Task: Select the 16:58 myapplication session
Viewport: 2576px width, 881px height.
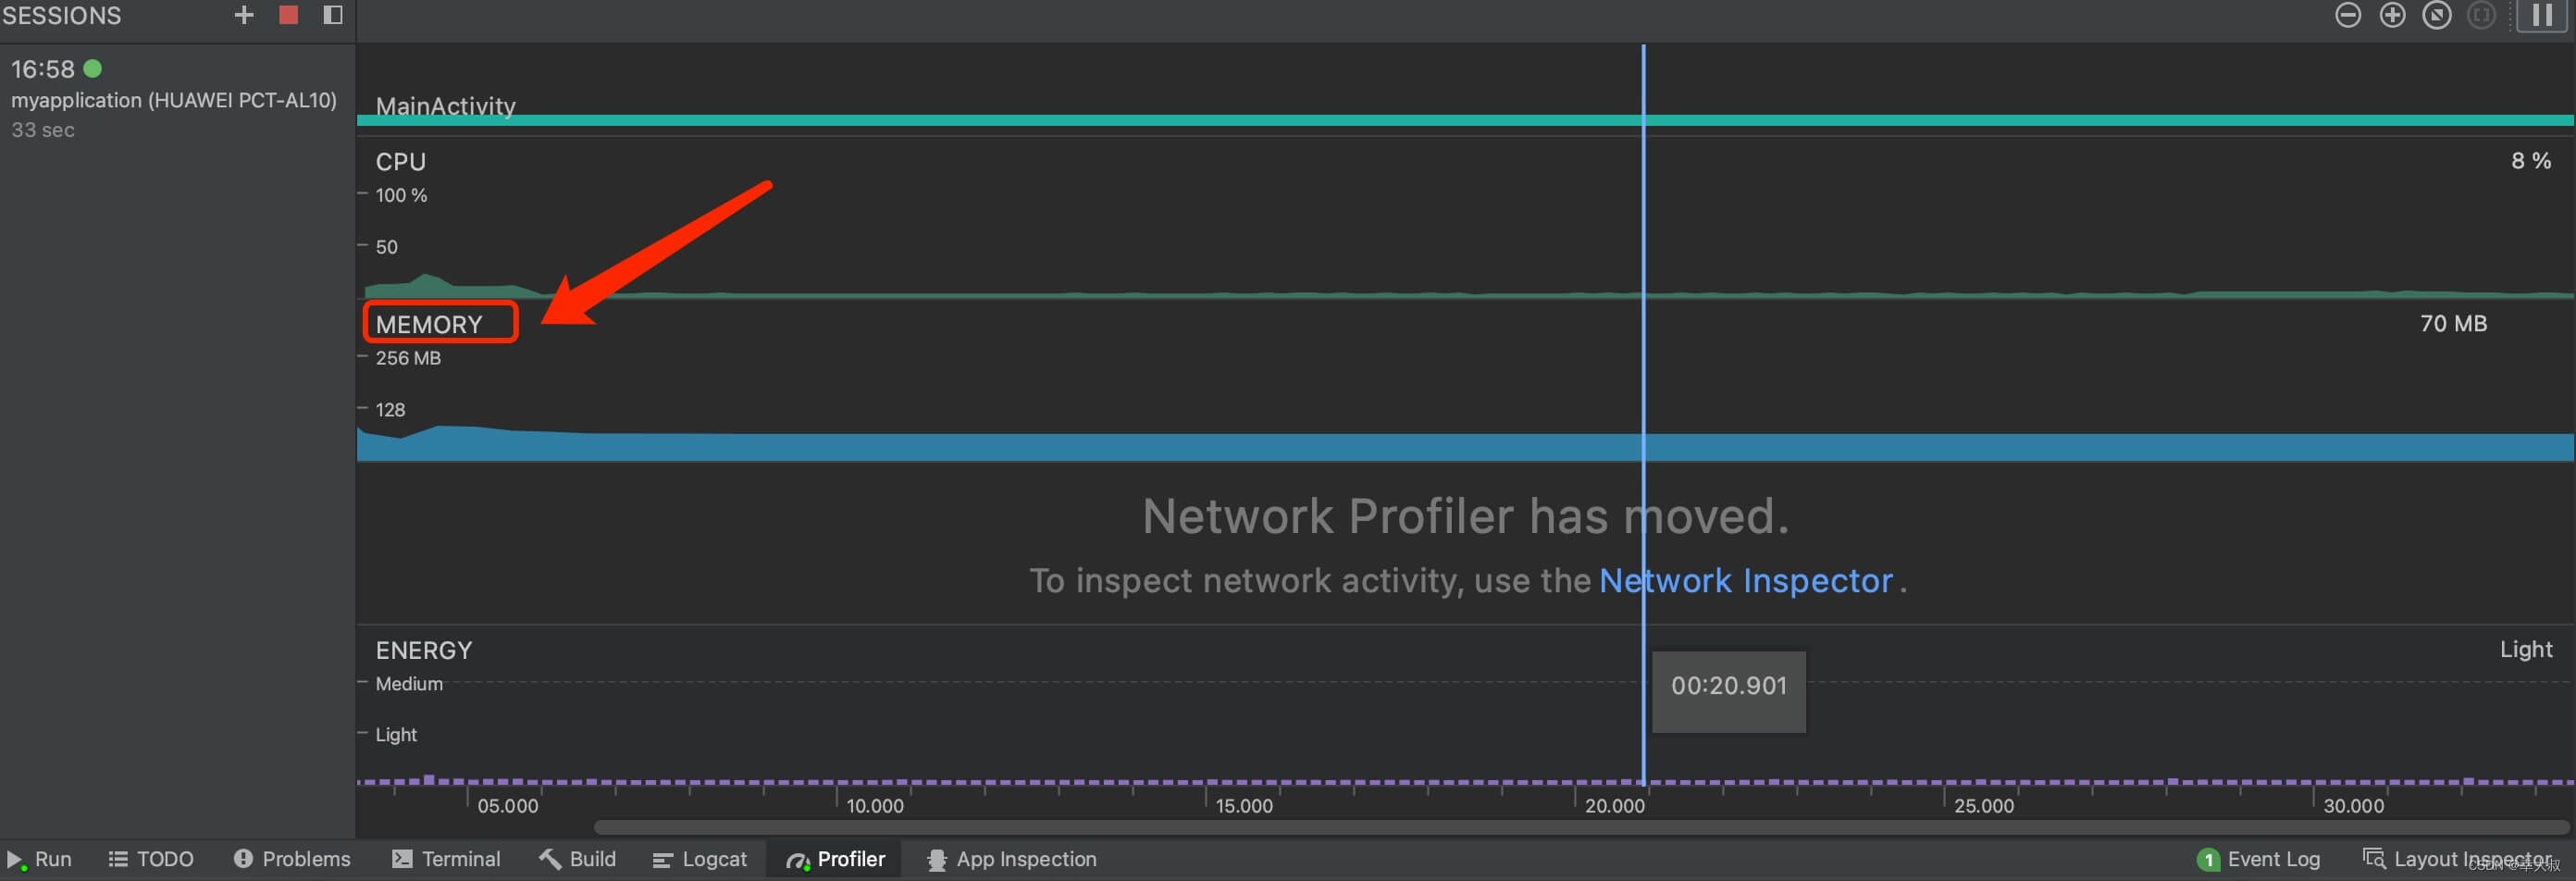Action: point(172,99)
